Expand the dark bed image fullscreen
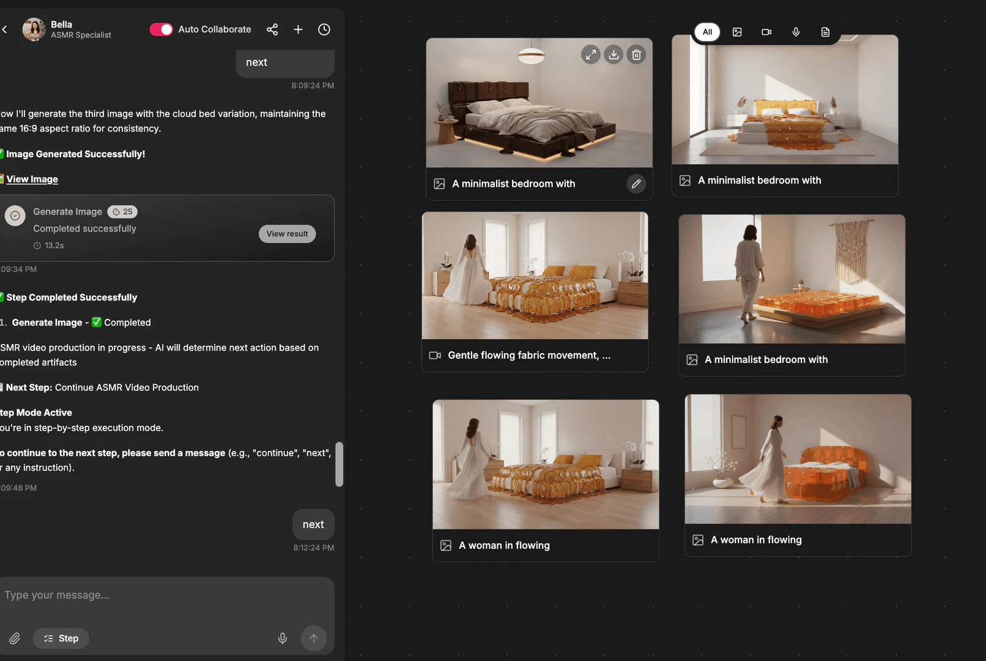The height and width of the screenshot is (661, 986). tap(590, 54)
